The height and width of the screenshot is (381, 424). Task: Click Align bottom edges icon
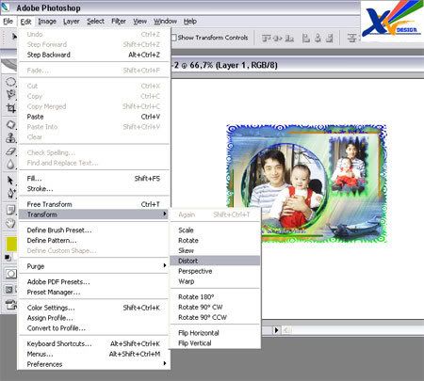tap(289, 38)
